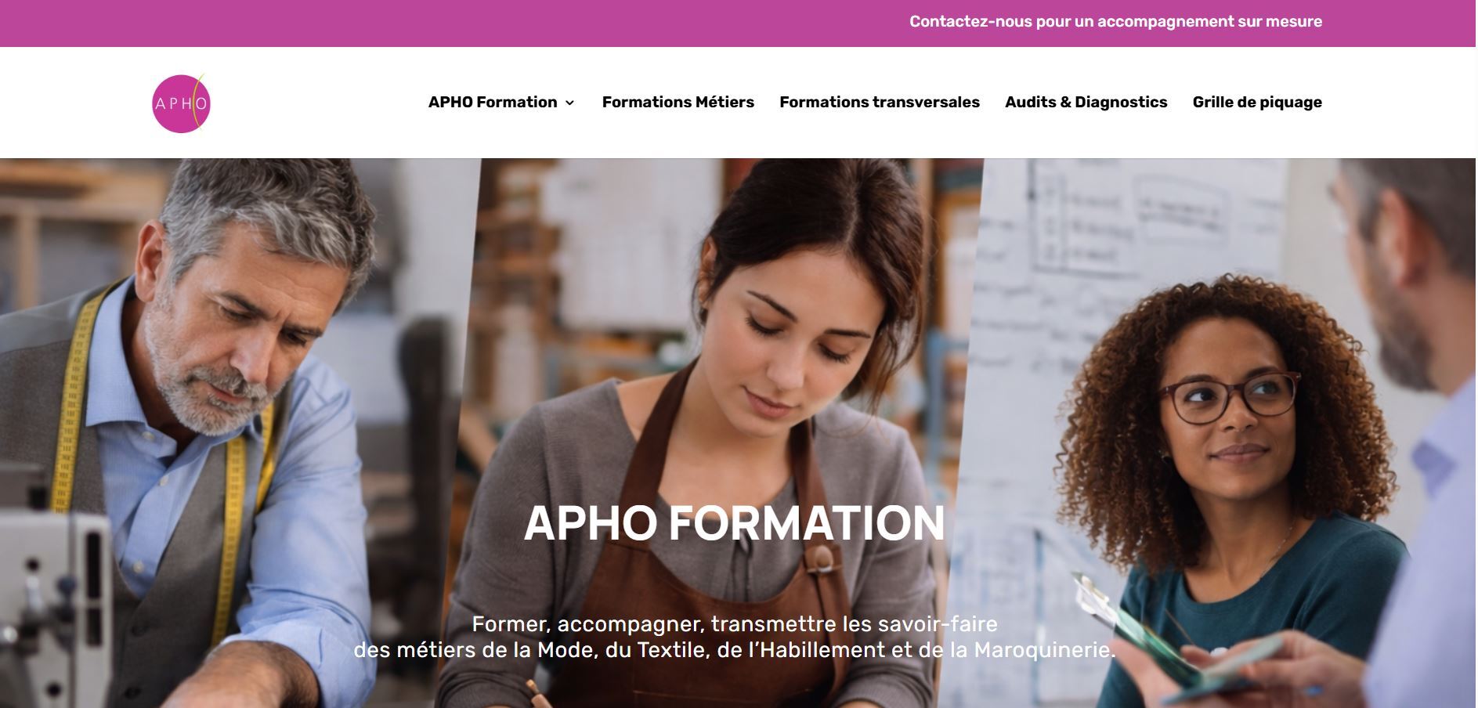The width and height of the screenshot is (1478, 708).
Task: Go to Formations transversales page
Action: [879, 102]
